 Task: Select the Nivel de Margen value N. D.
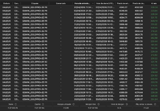point(119,108)
